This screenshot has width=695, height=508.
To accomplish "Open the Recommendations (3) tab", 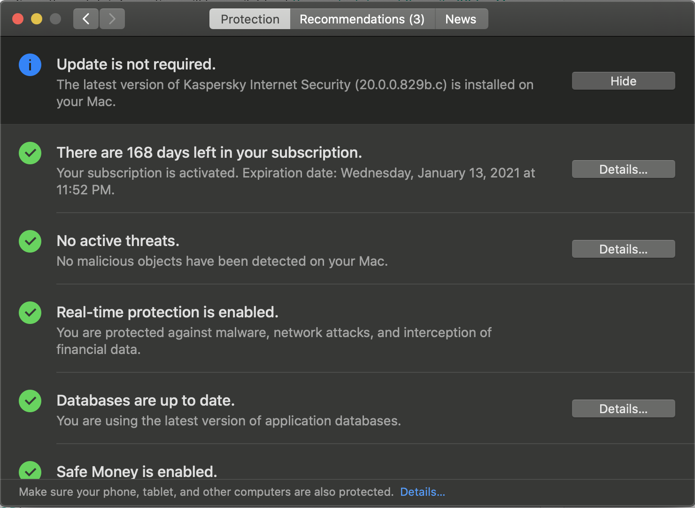I will click(362, 19).
